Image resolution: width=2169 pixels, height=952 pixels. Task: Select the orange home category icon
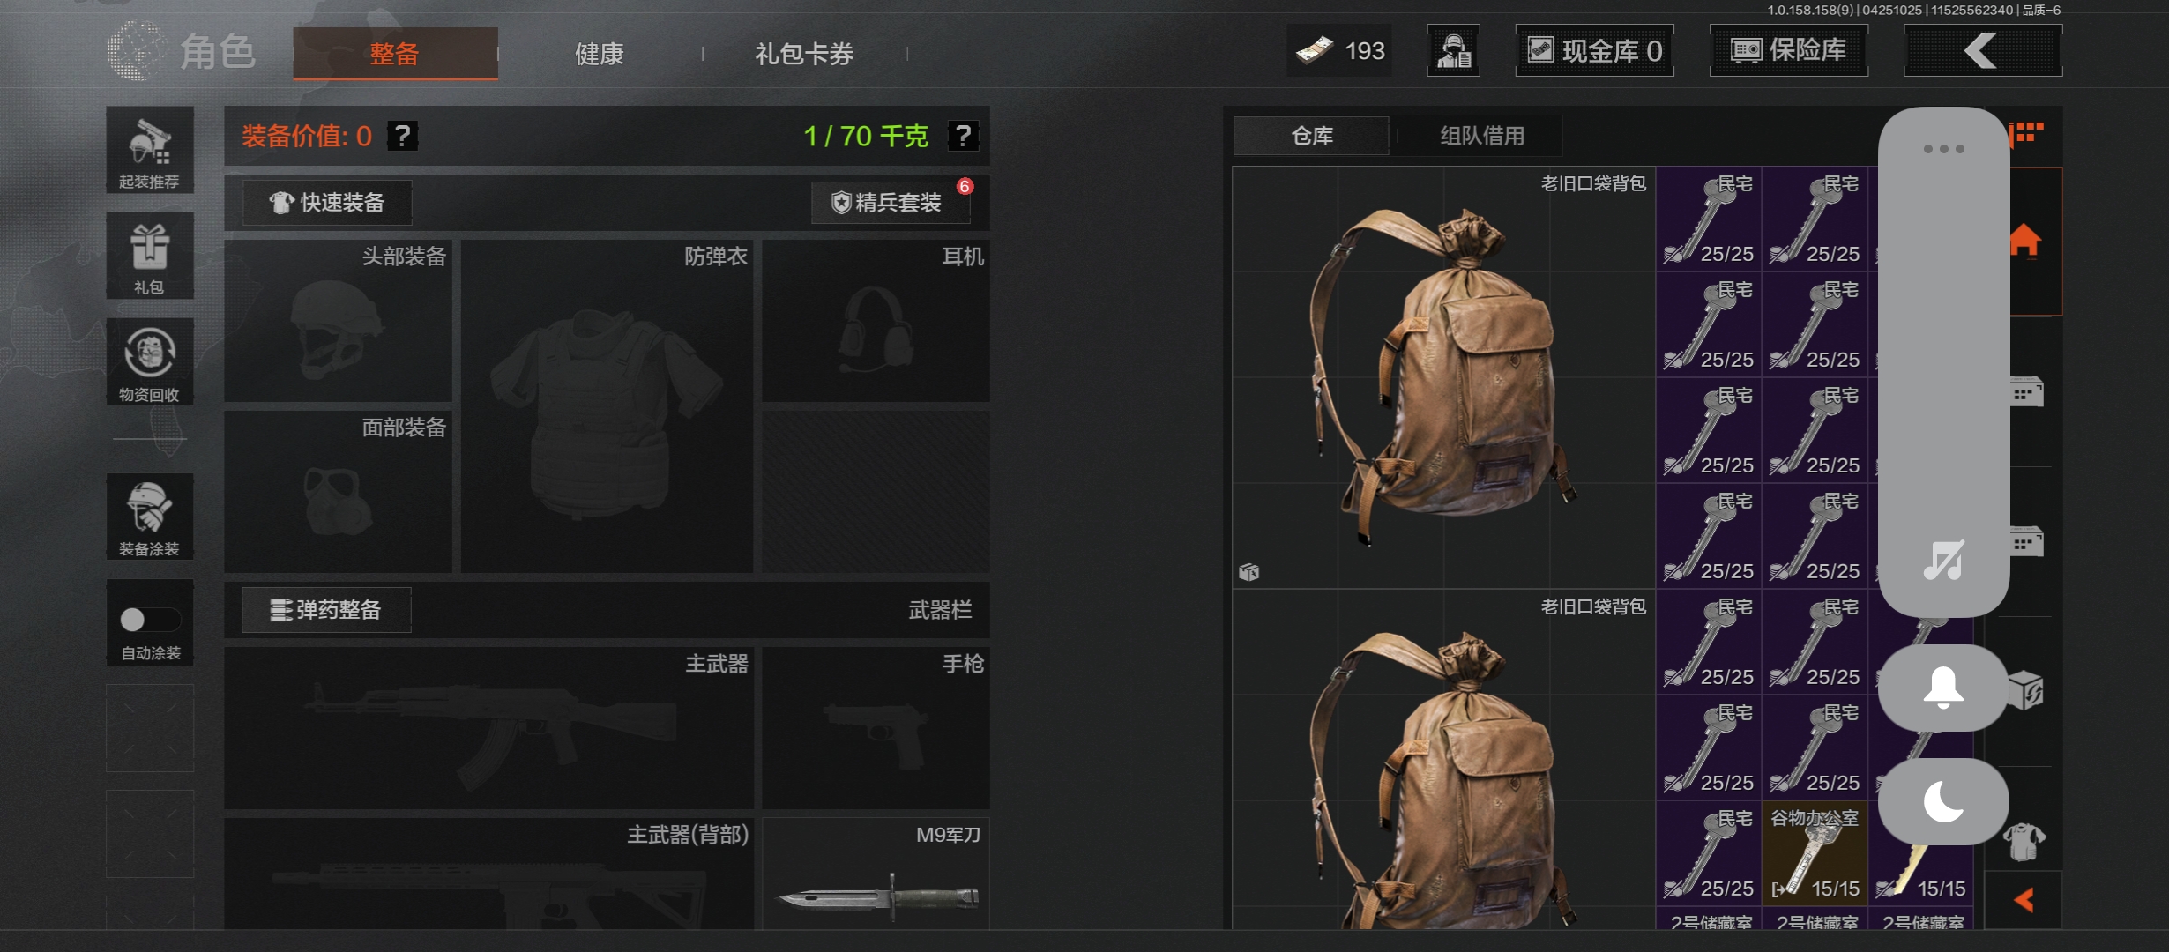[2025, 240]
